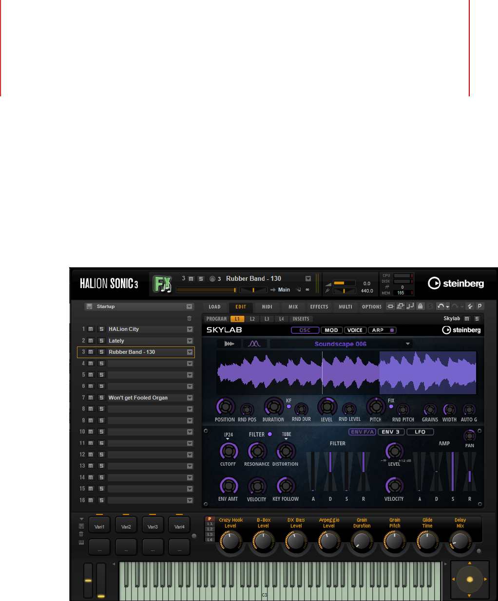The image size is (498, 601).
Task: Switch to the MIX tab
Action: (x=293, y=307)
